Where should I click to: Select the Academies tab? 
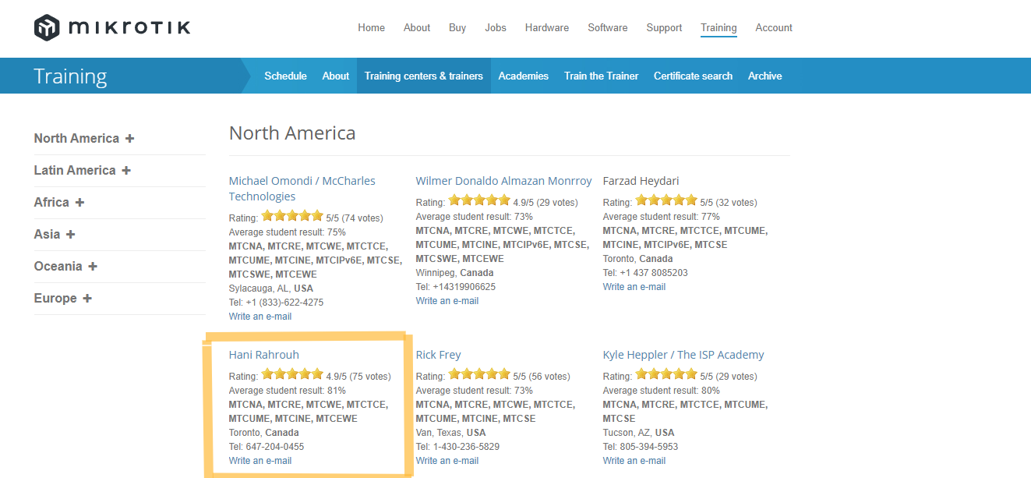pos(523,76)
